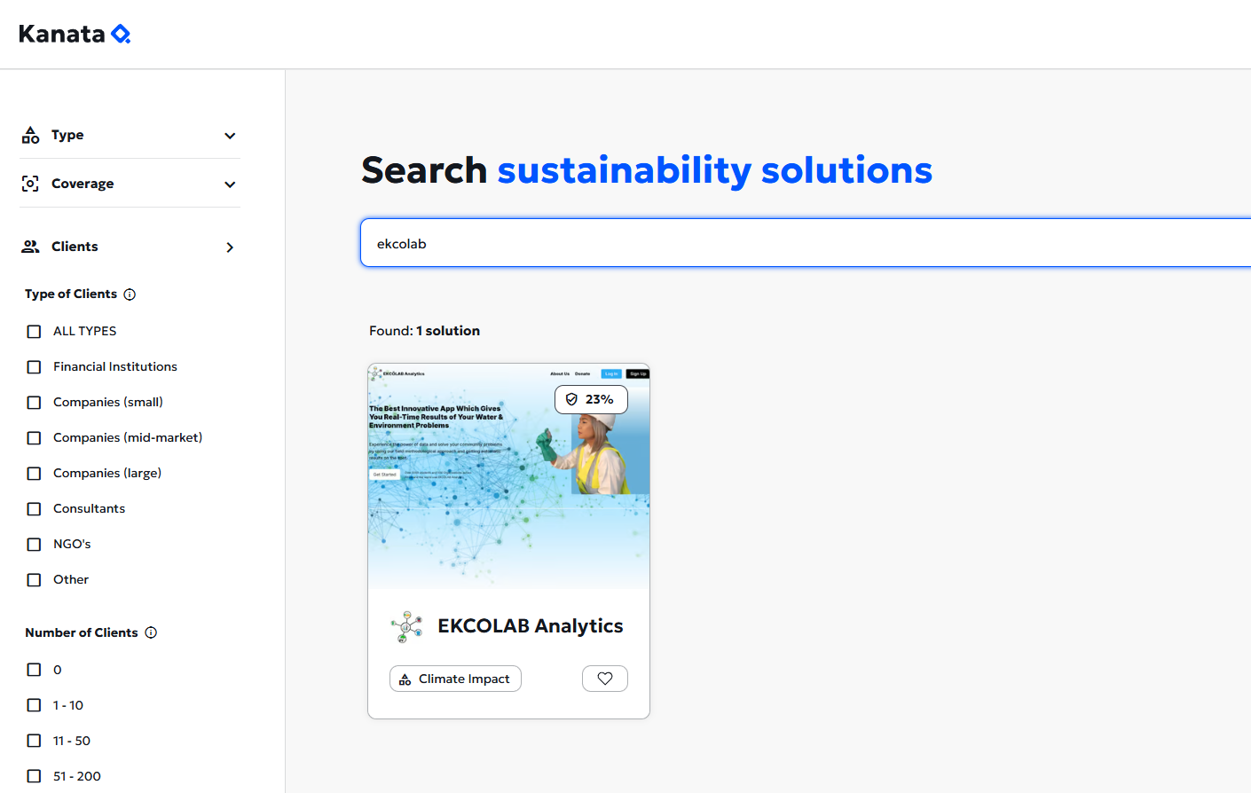This screenshot has height=793, width=1251.
Task: Enable the Consultants filter checkbox
Action: [x=35, y=509]
